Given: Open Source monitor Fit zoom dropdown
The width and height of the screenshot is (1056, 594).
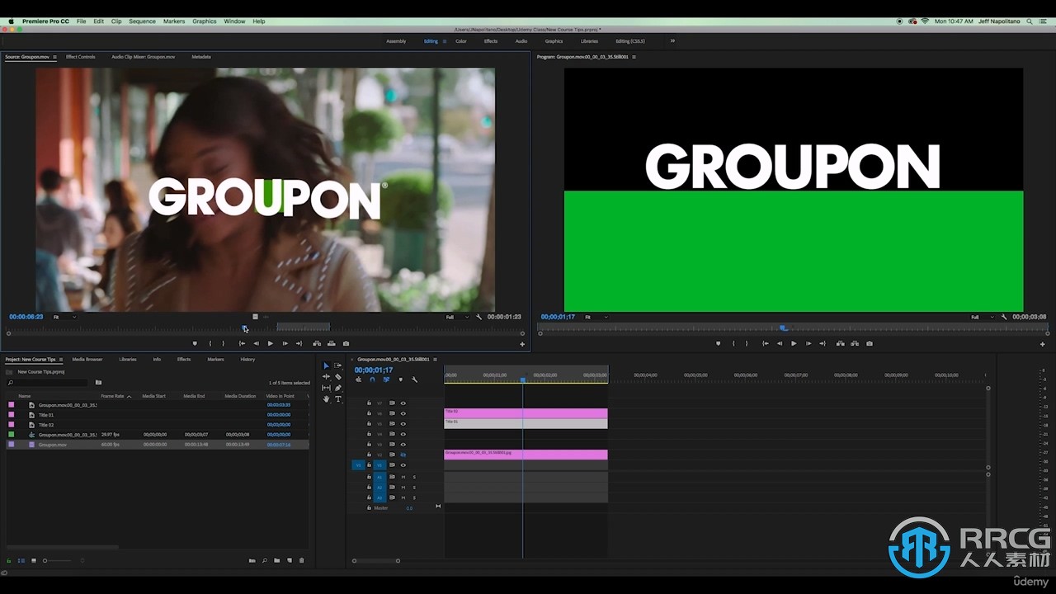Looking at the screenshot, I should tap(64, 317).
